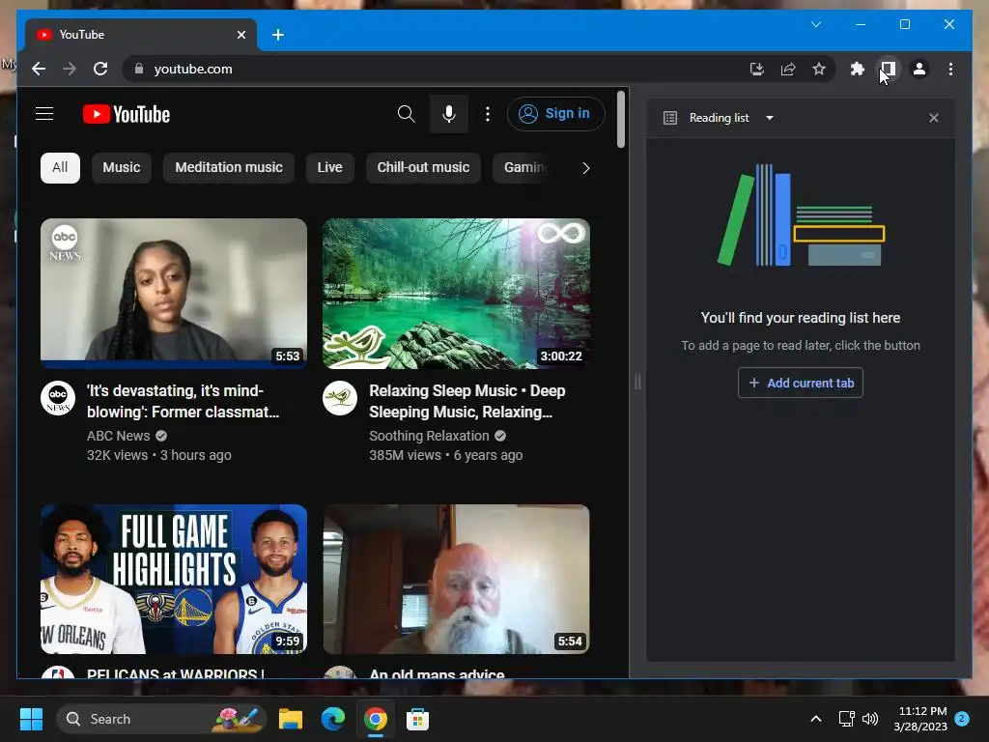Click the address bar showing youtube.com

[436, 69]
